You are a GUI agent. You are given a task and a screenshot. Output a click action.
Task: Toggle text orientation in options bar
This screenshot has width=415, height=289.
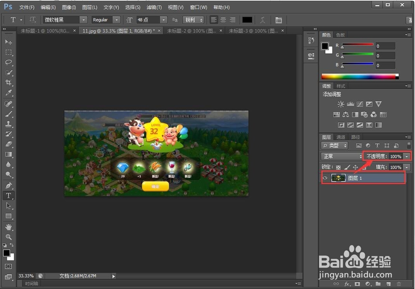tap(32, 19)
